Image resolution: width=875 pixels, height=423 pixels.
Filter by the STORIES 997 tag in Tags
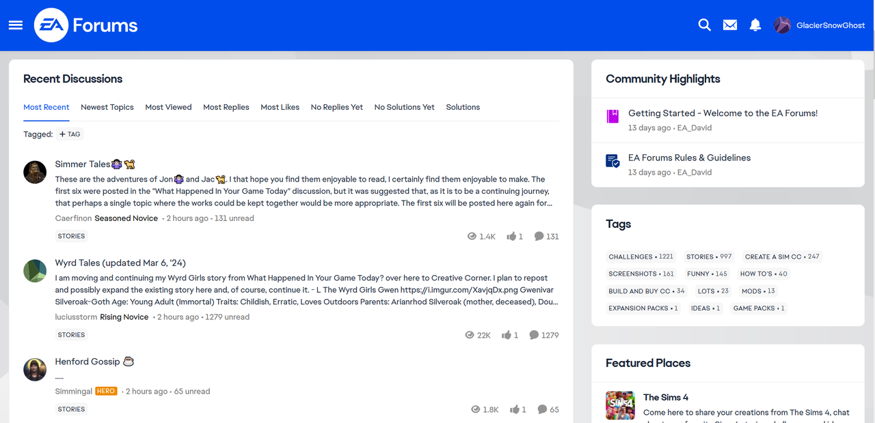tap(709, 257)
